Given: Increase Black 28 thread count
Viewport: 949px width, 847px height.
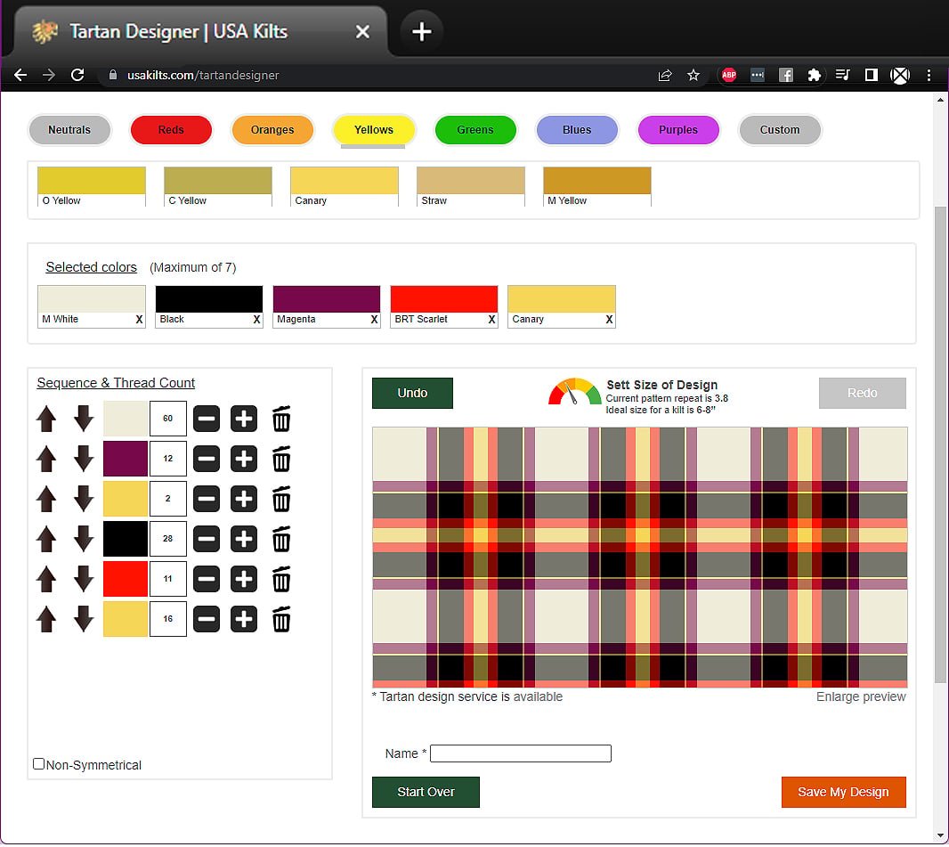Looking at the screenshot, I should (x=244, y=540).
